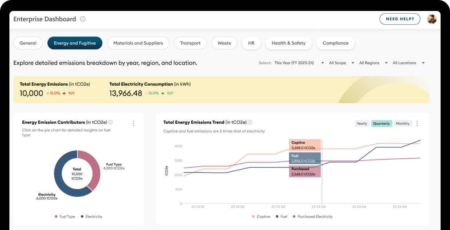This screenshot has width=450, height=230.
Task: Click info icon next to Energy Emission Contributors
Action: pyautogui.click(x=111, y=122)
